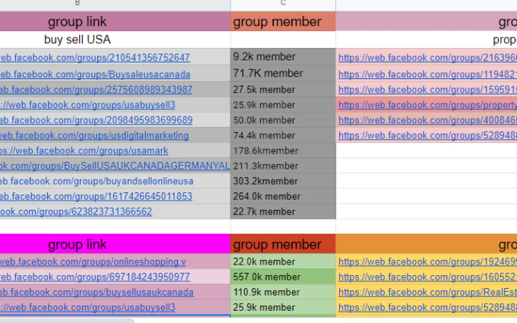Screen dimensions: 517x323
Task: Open the usdigitalmarketing group link
Action: 94,135
